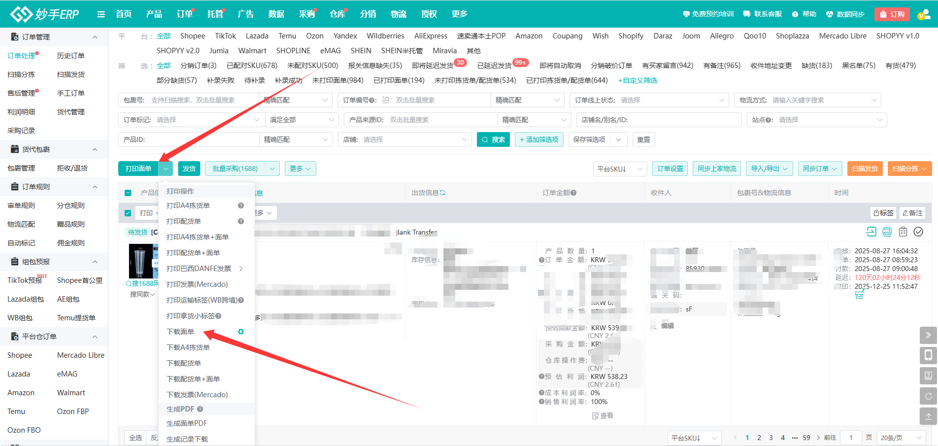Viewport: 938px width, 446px height.
Task: Open the gear settings beside 下载面单
Action: tap(241, 332)
